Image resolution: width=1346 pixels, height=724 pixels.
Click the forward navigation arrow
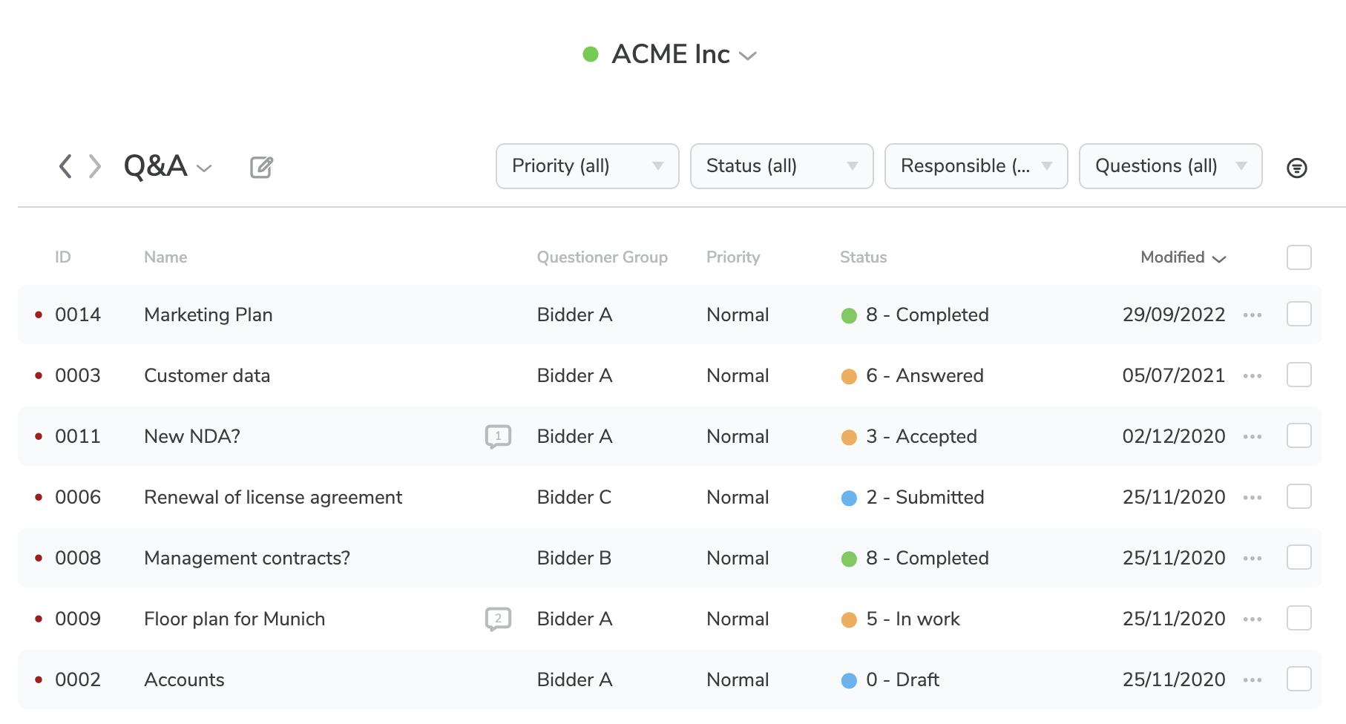coord(95,166)
